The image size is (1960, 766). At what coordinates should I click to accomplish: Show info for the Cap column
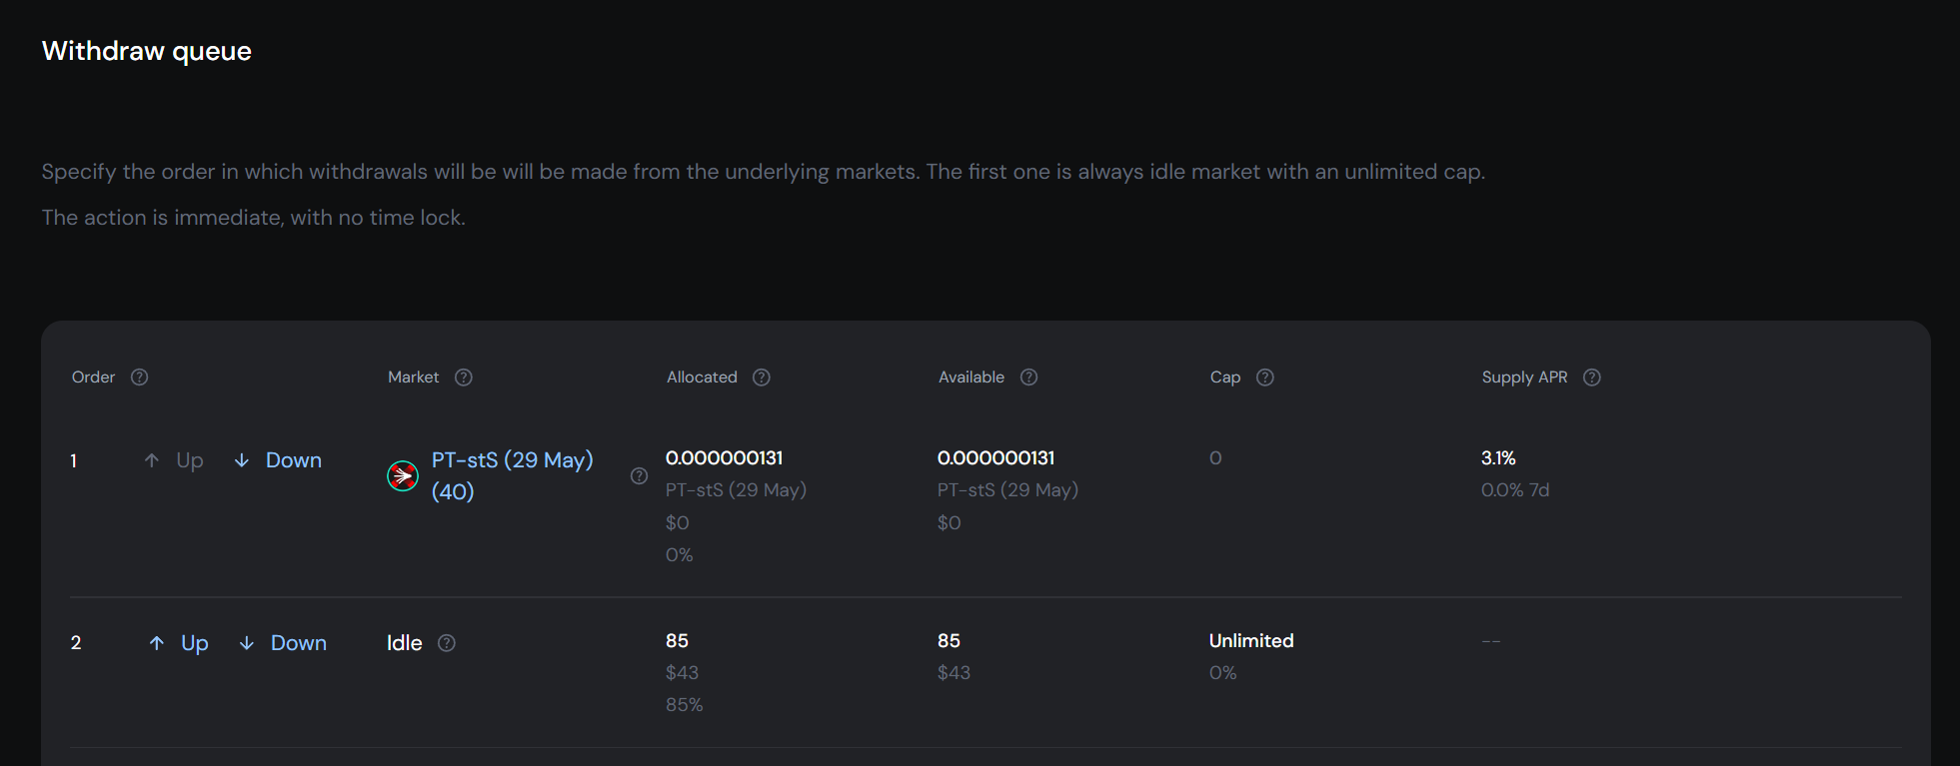[1264, 378]
